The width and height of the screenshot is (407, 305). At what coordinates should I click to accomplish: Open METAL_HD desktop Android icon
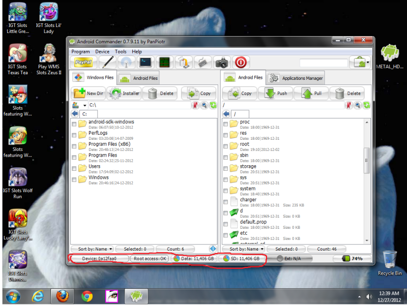[x=390, y=56]
